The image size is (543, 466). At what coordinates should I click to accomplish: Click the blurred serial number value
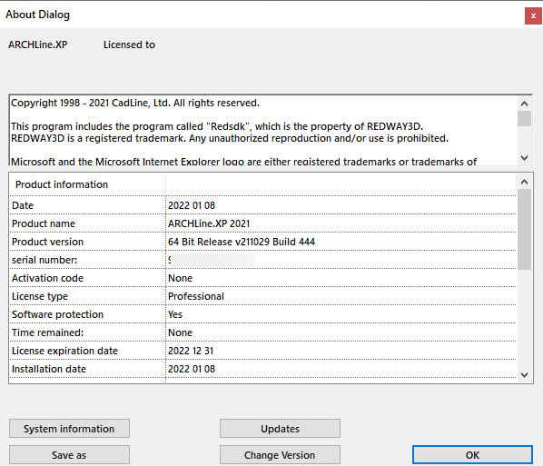(x=212, y=260)
